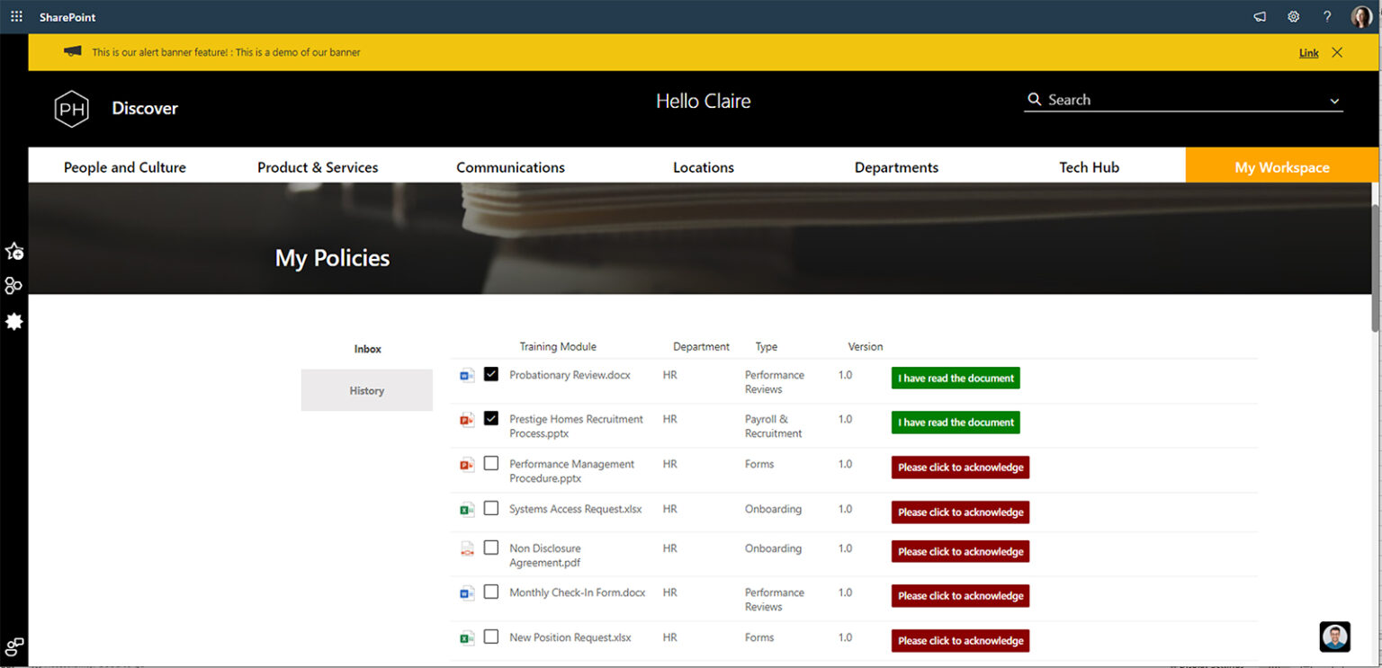Image resolution: width=1382 pixels, height=668 pixels.
Task: Open SharePoint settings gear
Action: [x=1292, y=15]
